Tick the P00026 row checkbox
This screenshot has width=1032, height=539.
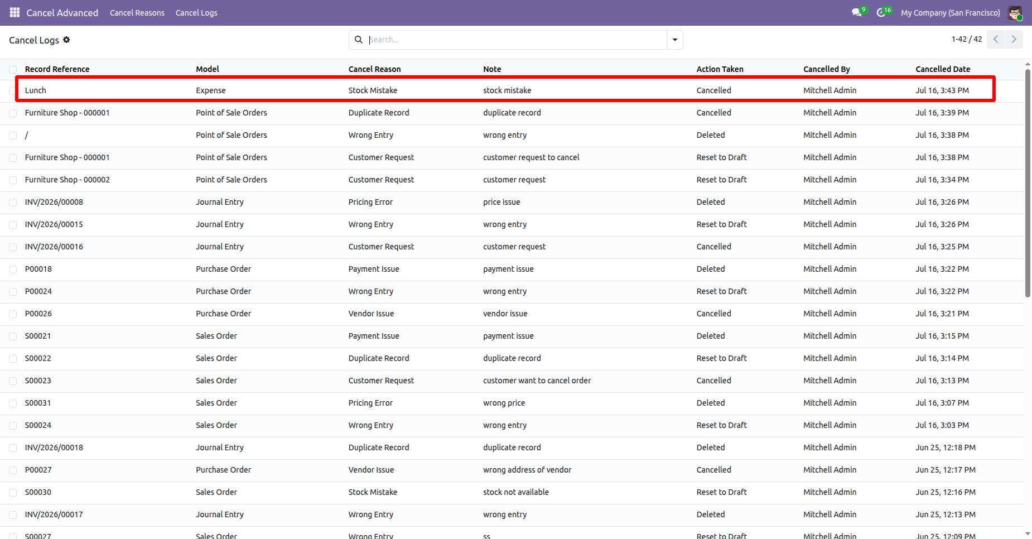[13, 314]
